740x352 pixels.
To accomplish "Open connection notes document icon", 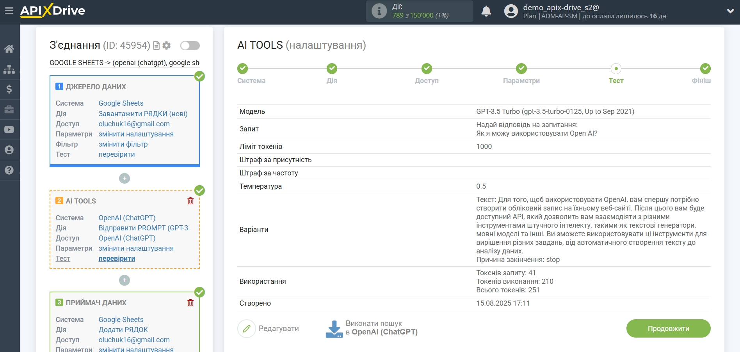I will [156, 46].
